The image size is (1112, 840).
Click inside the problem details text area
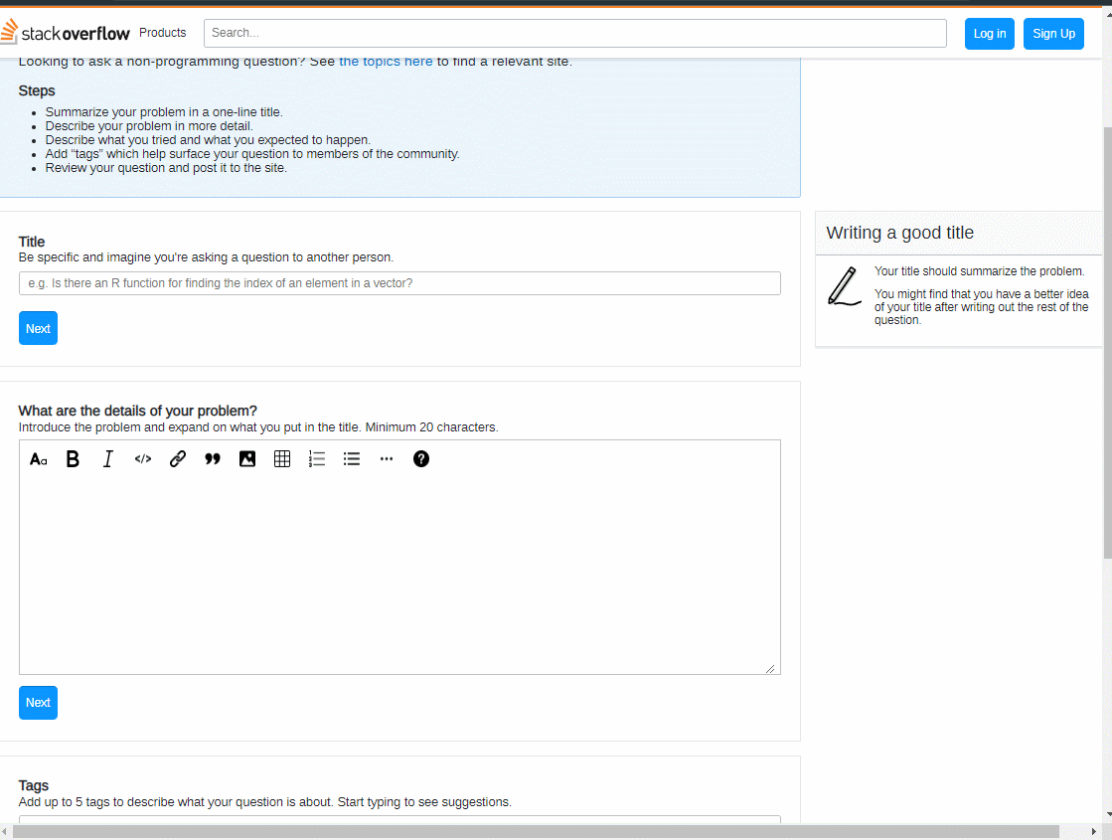[x=399, y=575]
